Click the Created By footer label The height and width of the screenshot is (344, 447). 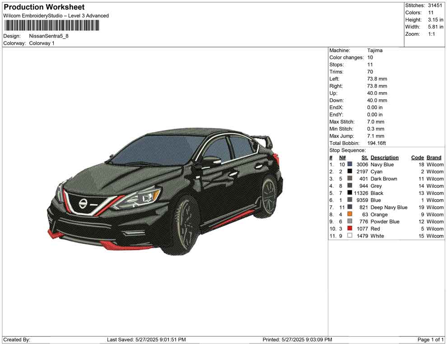[x=17, y=339]
